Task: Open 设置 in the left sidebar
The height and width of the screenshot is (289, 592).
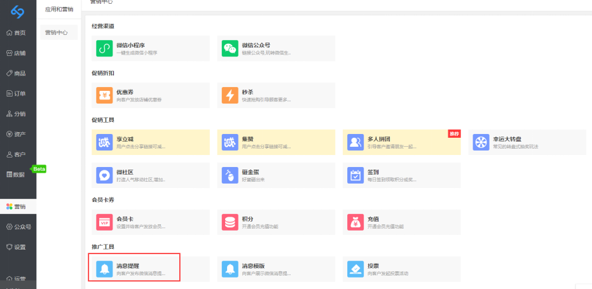Action: [x=17, y=247]
